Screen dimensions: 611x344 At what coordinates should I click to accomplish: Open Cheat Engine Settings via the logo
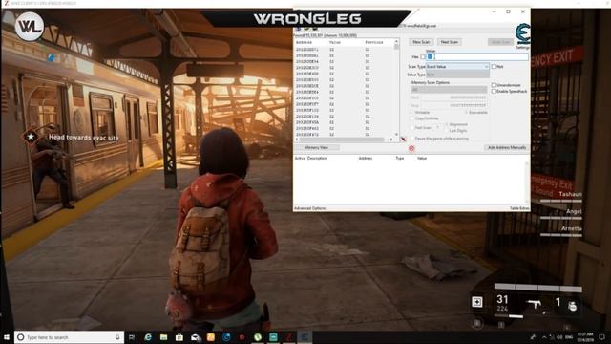(x=522, y=33)
